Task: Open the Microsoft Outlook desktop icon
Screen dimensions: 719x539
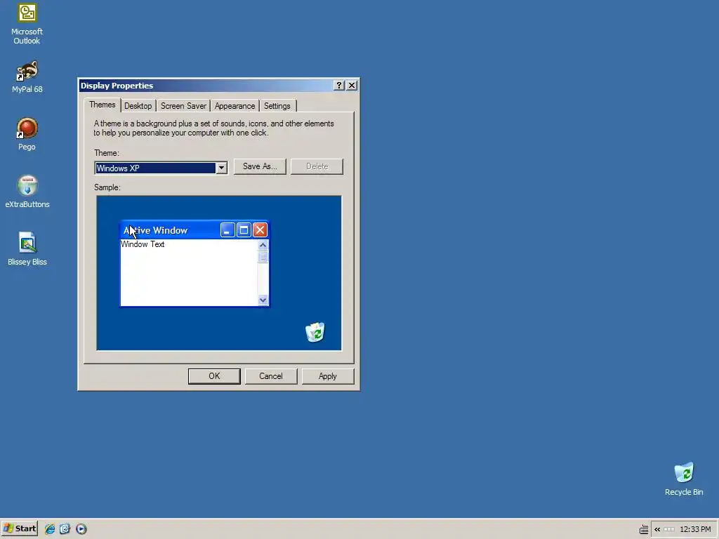Action: [x=27, y=24]
